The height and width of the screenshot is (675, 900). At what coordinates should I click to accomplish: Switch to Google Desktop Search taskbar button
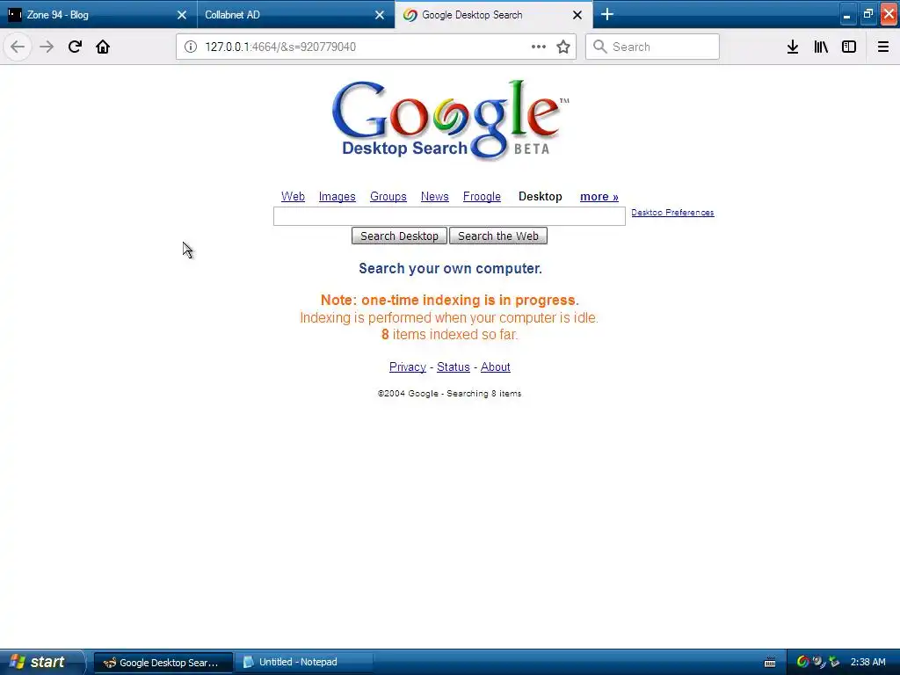click(x=163, y=663)
